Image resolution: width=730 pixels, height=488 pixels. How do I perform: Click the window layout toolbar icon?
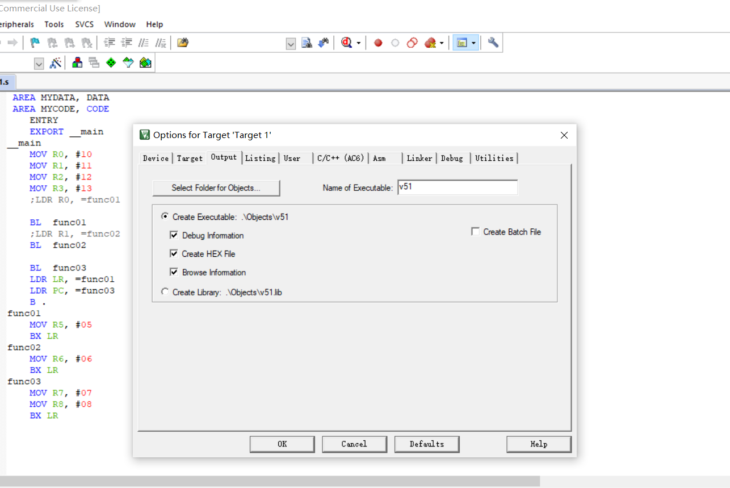(x=462, y=43)
